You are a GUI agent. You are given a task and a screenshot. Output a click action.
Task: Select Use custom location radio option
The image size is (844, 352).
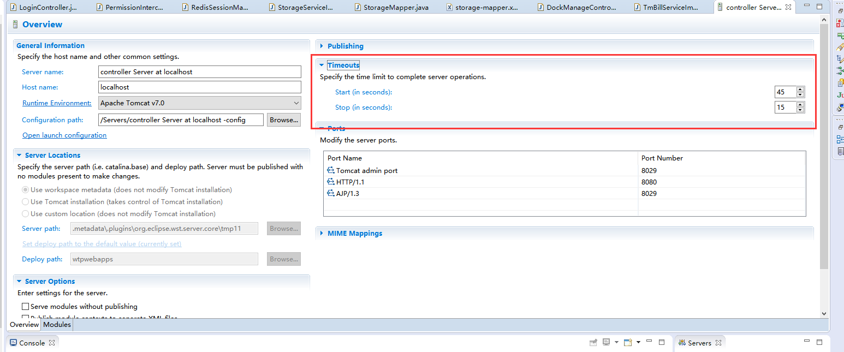click(25, 214)
